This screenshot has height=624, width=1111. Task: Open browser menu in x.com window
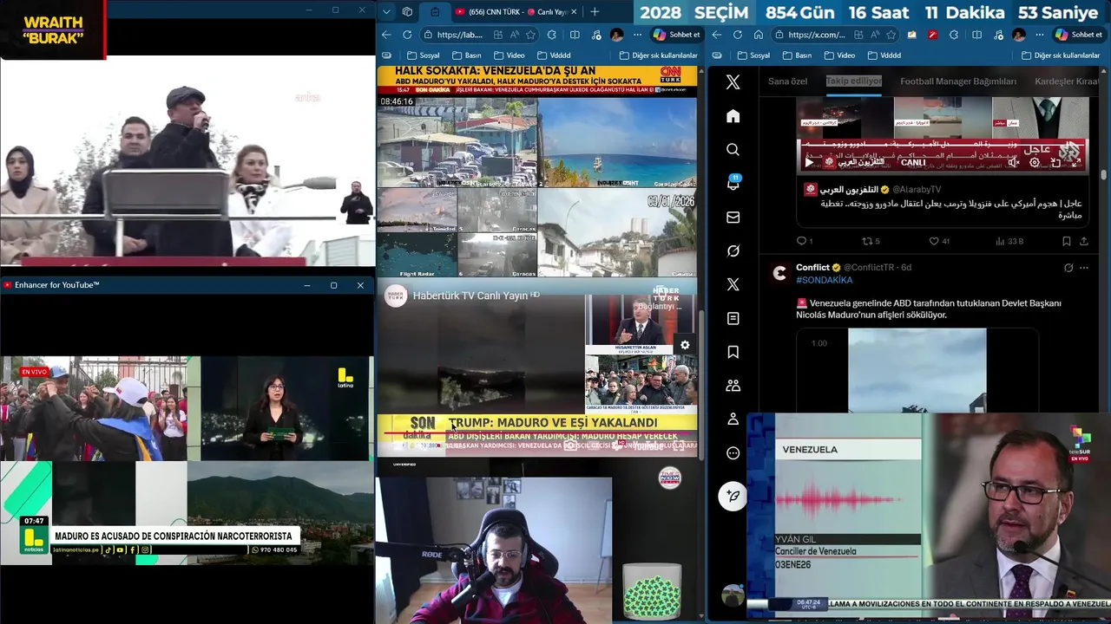click(x=1039, y=35)
